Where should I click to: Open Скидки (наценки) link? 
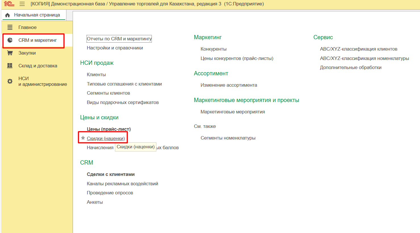(106, 138)
